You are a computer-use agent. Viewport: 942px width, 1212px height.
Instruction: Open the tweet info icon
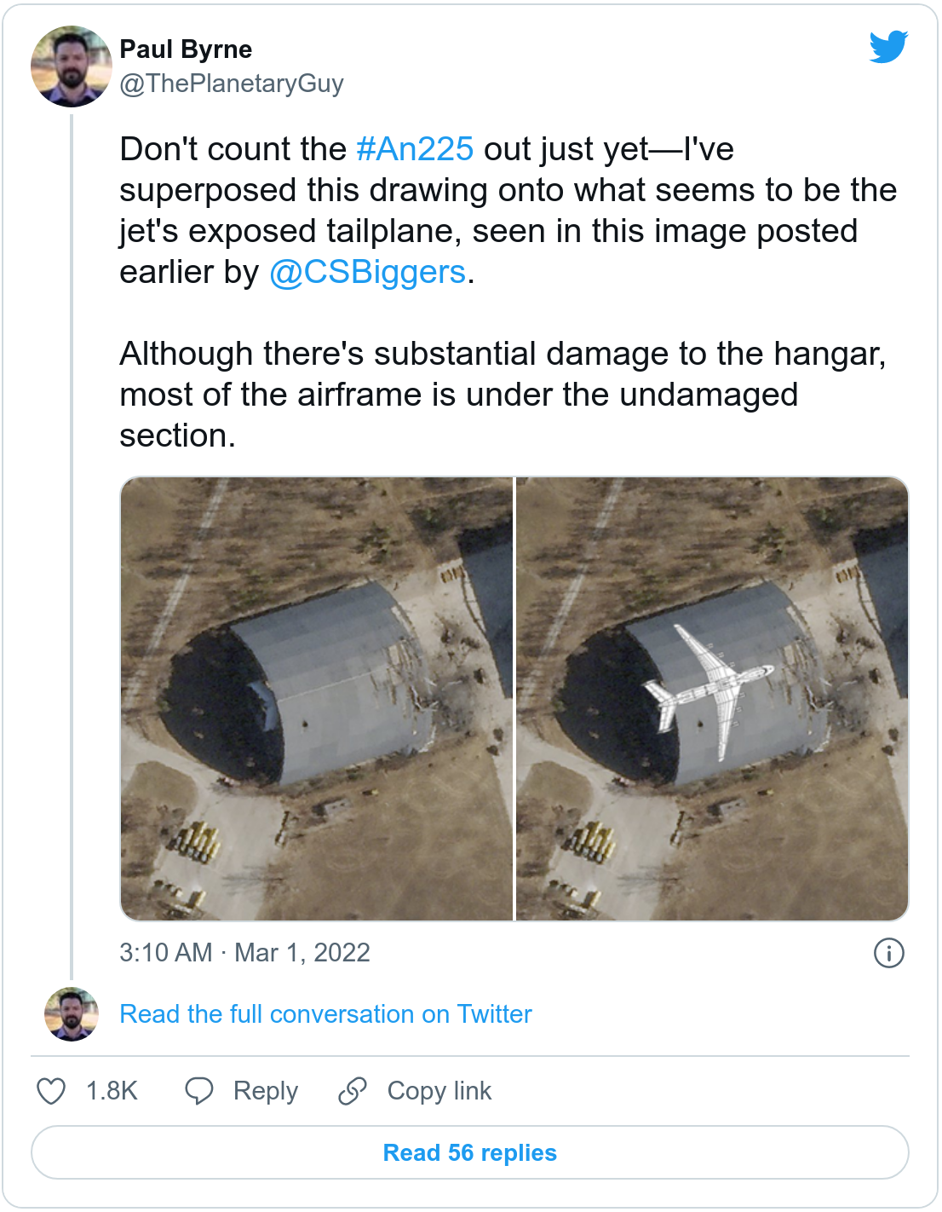(x=888, y=953)
